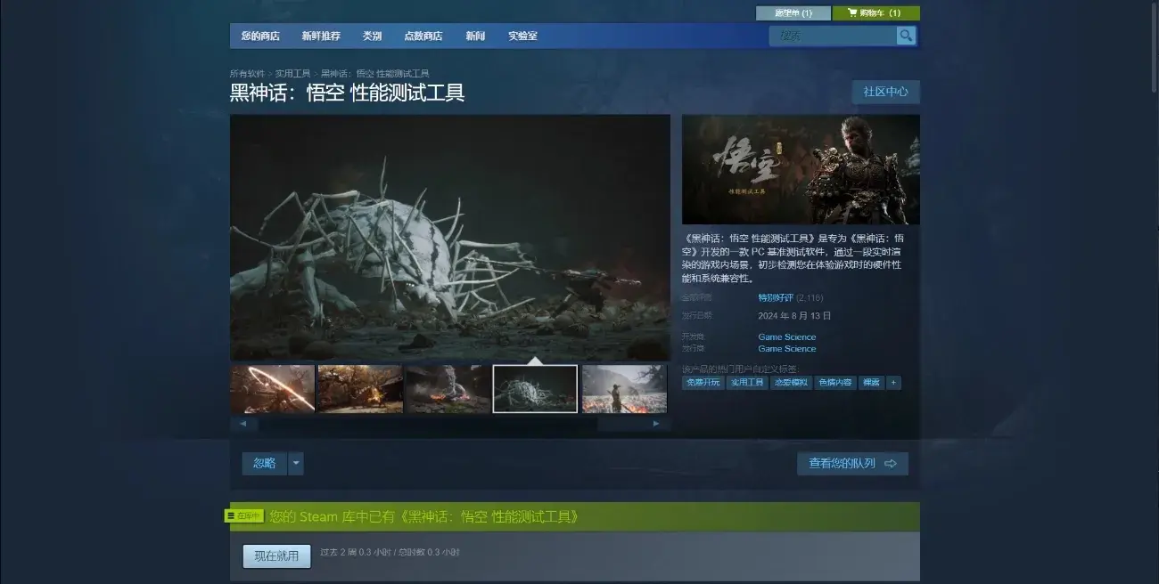Screen dimensions: 1159x584
Task: Click the 忽略 ignore button
Action: (265, 464)
